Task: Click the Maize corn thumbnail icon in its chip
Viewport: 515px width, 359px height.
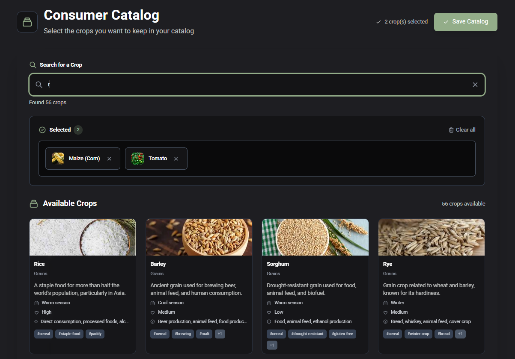Action: [x=58, y=158]
